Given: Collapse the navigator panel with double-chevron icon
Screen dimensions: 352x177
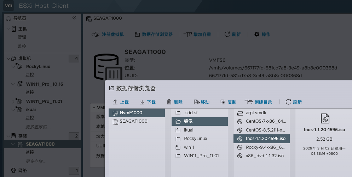Looking at the screenshot, I should point(74,18).
